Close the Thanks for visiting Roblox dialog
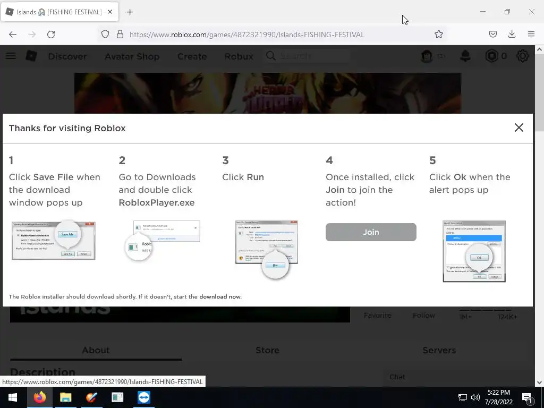Viewport: 544px width, 408px height. 518,127
